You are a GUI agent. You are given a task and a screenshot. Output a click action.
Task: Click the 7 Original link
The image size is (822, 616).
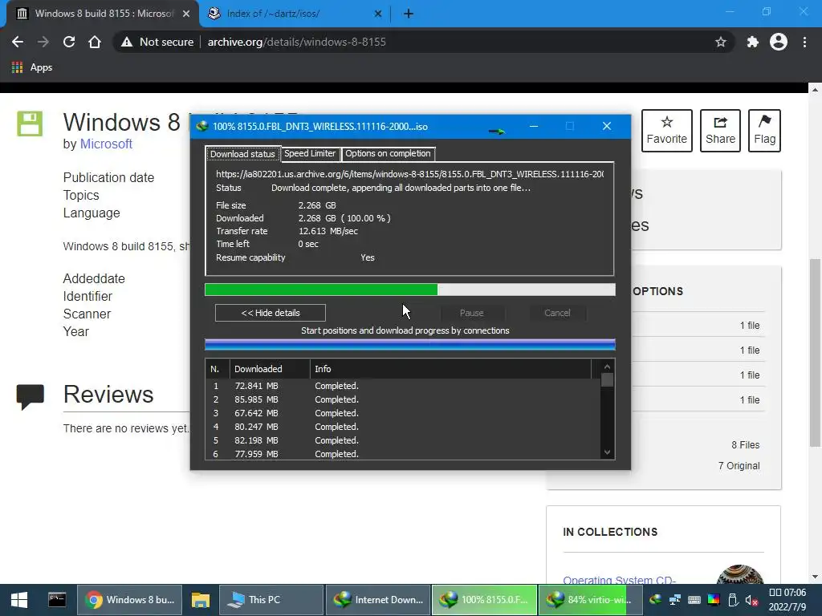(x=739, y=466)
